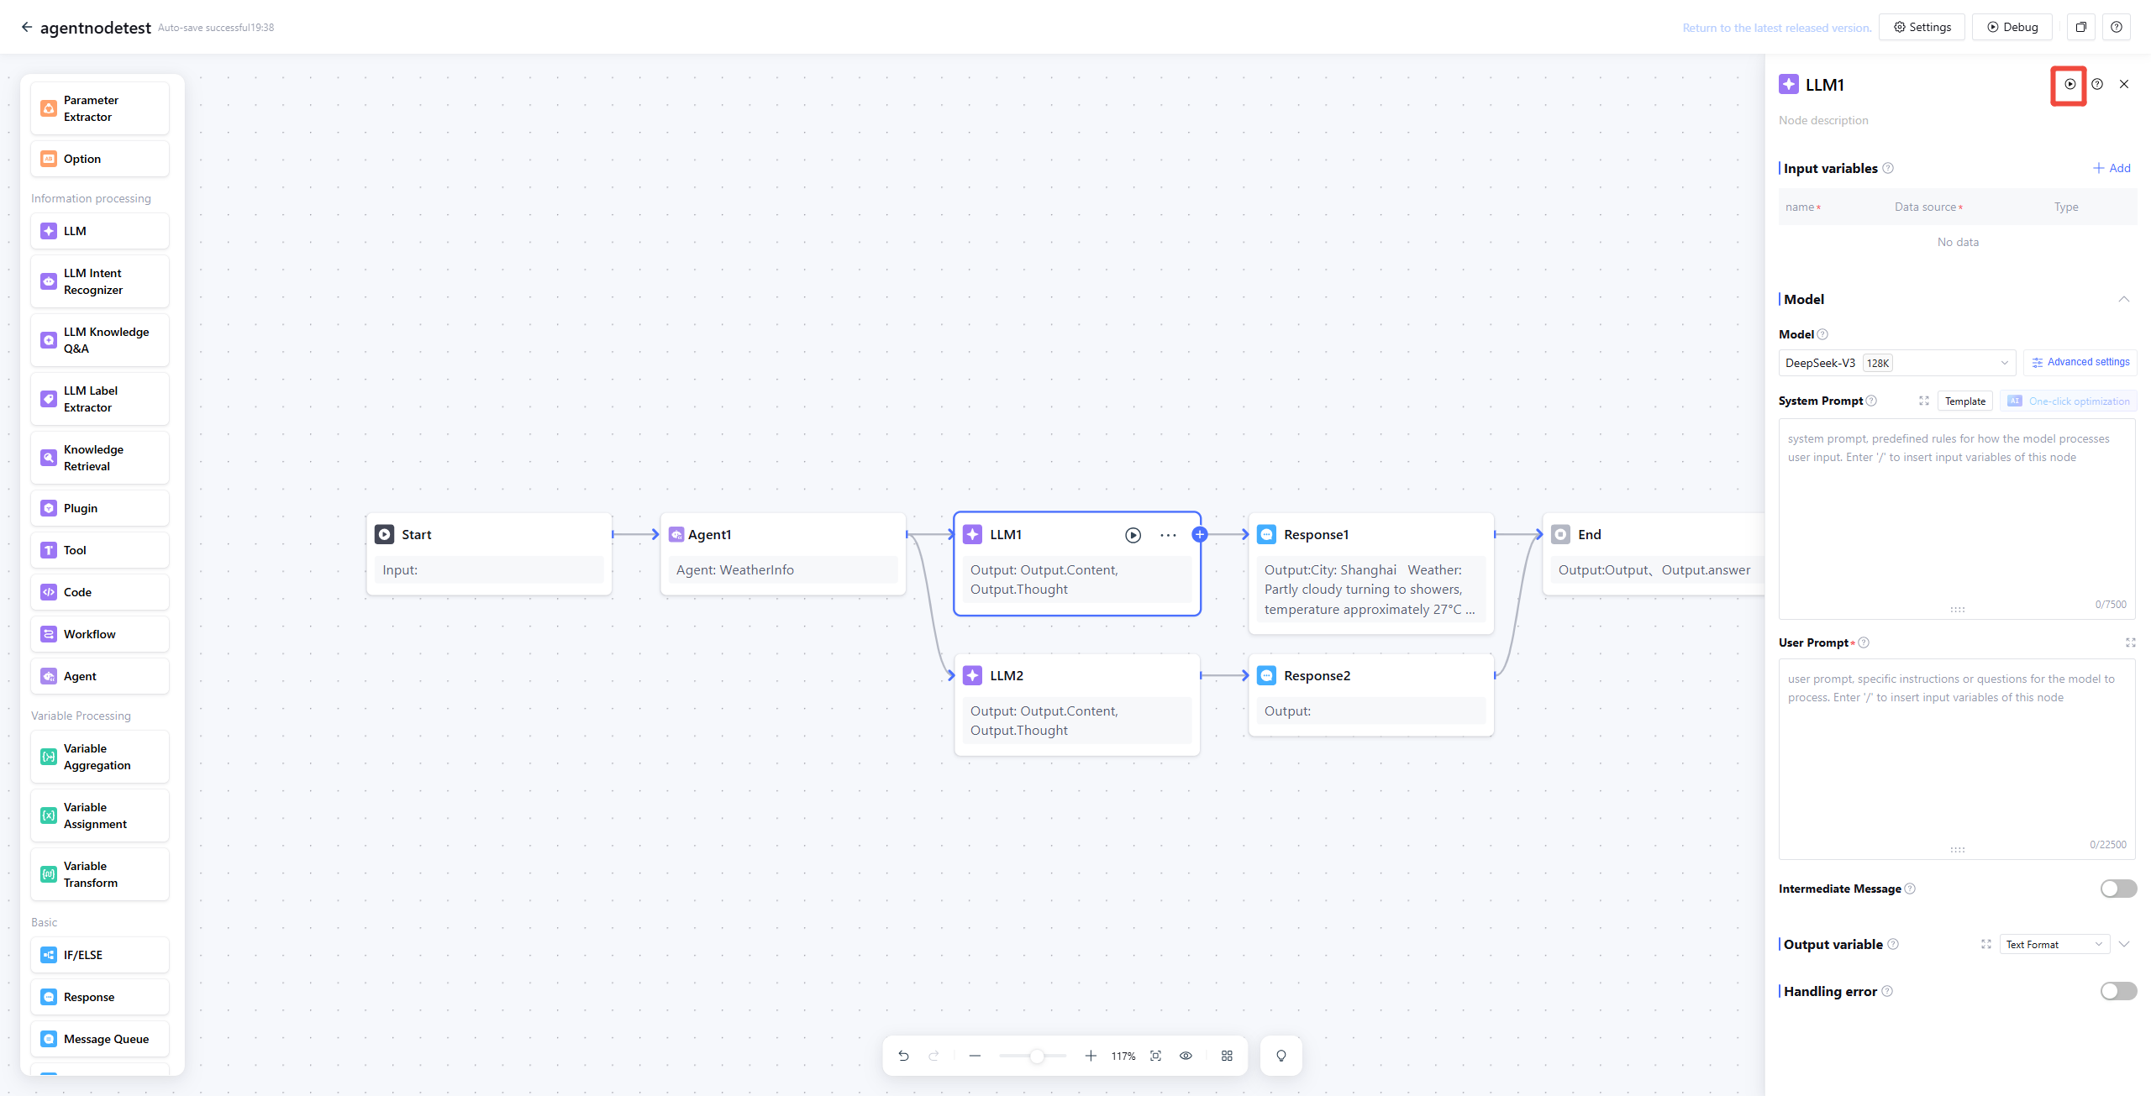
Task: Toggle the eye preview icon in bottom toolbar
Action: pos(1186,1056)
